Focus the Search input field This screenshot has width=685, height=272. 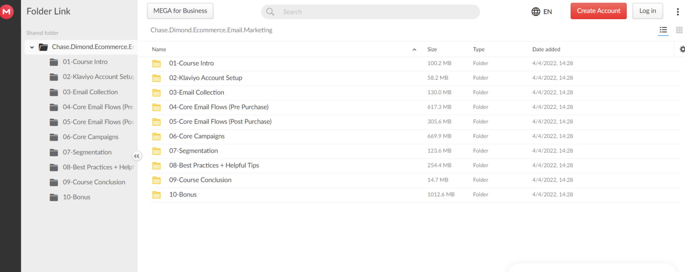(370, 12)
